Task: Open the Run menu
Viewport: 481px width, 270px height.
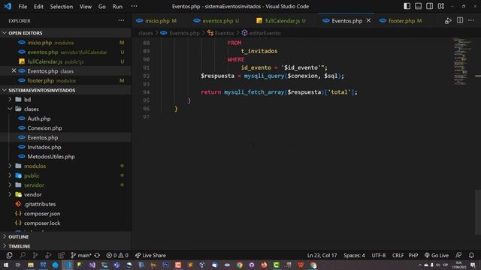Action: 117,7
